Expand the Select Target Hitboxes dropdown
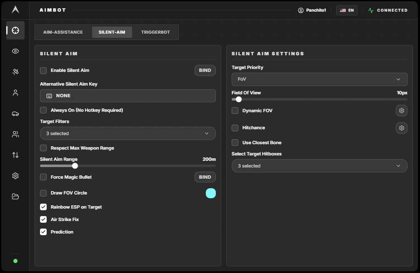The height and width of the screenshot is (273, 420). click(319, 166)
